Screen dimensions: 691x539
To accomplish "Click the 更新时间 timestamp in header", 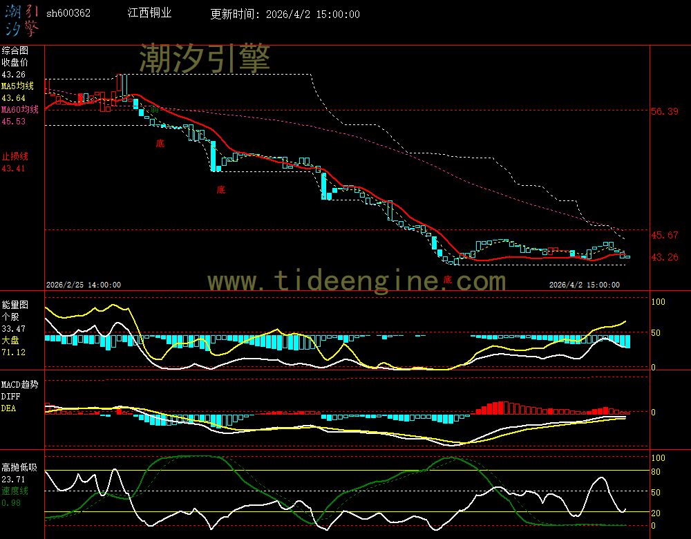I will point(285,15).
